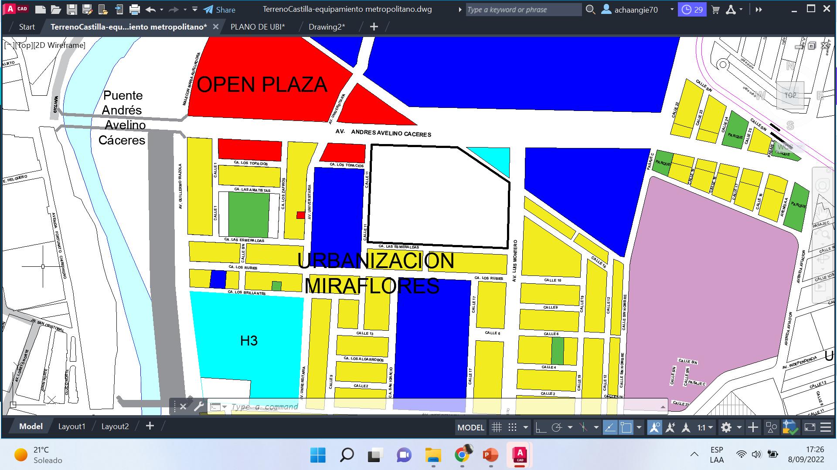837x470 pixels.
Task: Open the redo history dropdown arrow
Action: coord(185,9)
